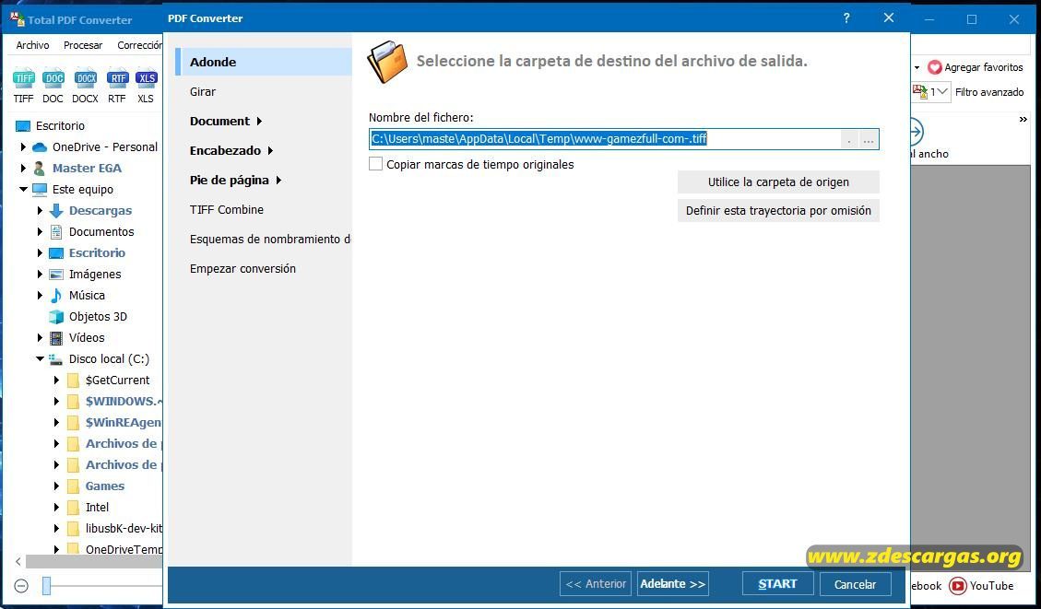Expand the Pie de página arrow

[278, 181]
